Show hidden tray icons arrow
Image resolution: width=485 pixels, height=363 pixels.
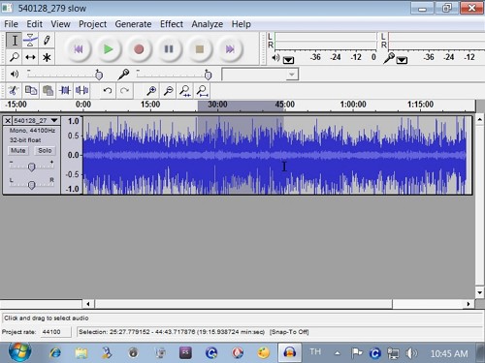[x=338, y=353]
